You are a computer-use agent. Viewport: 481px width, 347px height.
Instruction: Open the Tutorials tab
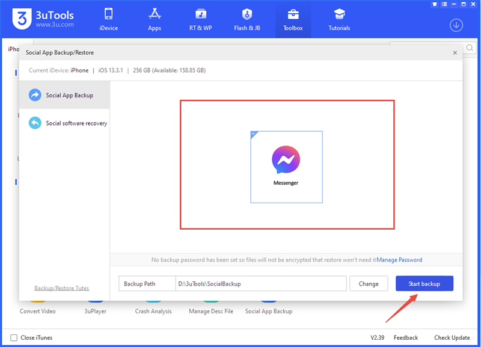point(339,20)
